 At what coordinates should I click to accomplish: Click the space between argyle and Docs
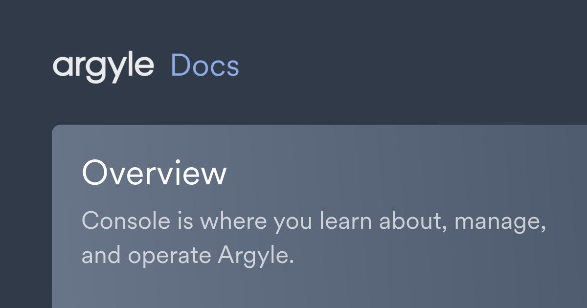[161, 66]
